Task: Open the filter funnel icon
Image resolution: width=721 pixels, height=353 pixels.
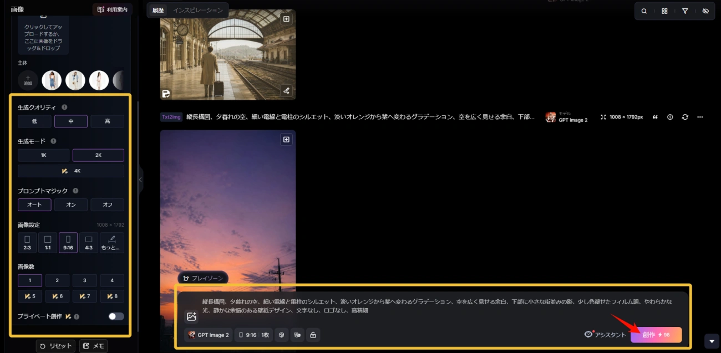Action: [685, 11]
